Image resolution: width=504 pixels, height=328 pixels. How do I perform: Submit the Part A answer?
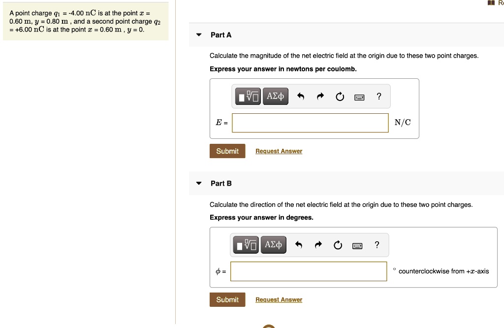[227, 151]
